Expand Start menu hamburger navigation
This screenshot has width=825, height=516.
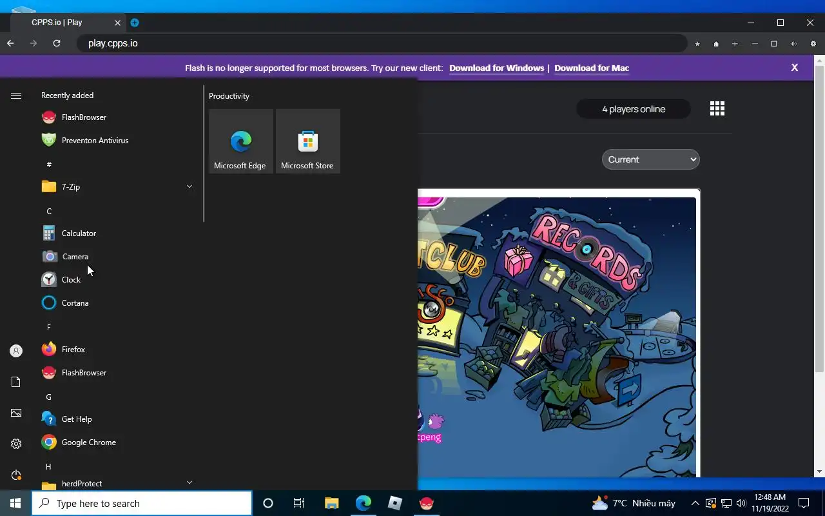tap(16, 95)
